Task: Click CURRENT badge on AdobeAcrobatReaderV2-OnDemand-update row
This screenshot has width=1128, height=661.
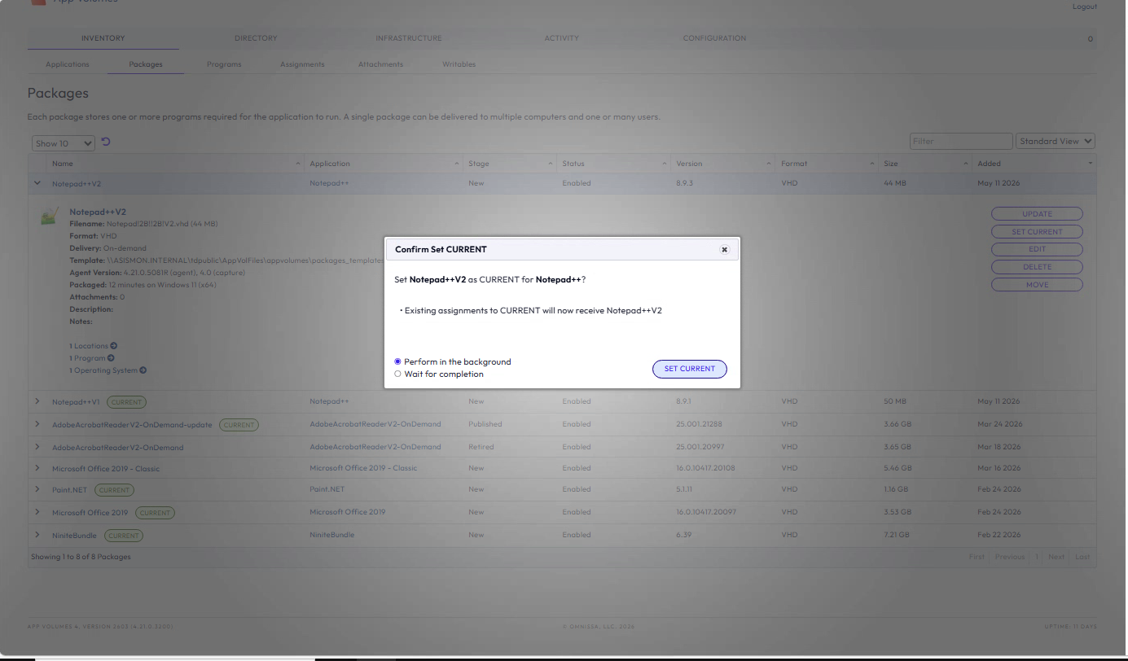Action: pyautogui.click(x=239, y=425)
